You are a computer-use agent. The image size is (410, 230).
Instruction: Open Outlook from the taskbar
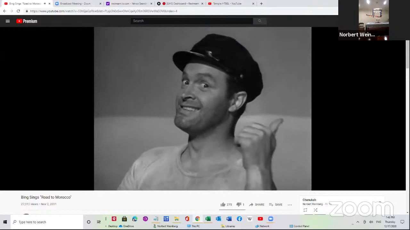218,219
